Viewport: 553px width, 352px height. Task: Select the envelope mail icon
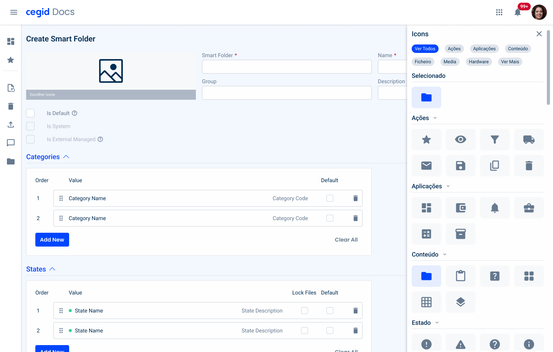[426, 166]
